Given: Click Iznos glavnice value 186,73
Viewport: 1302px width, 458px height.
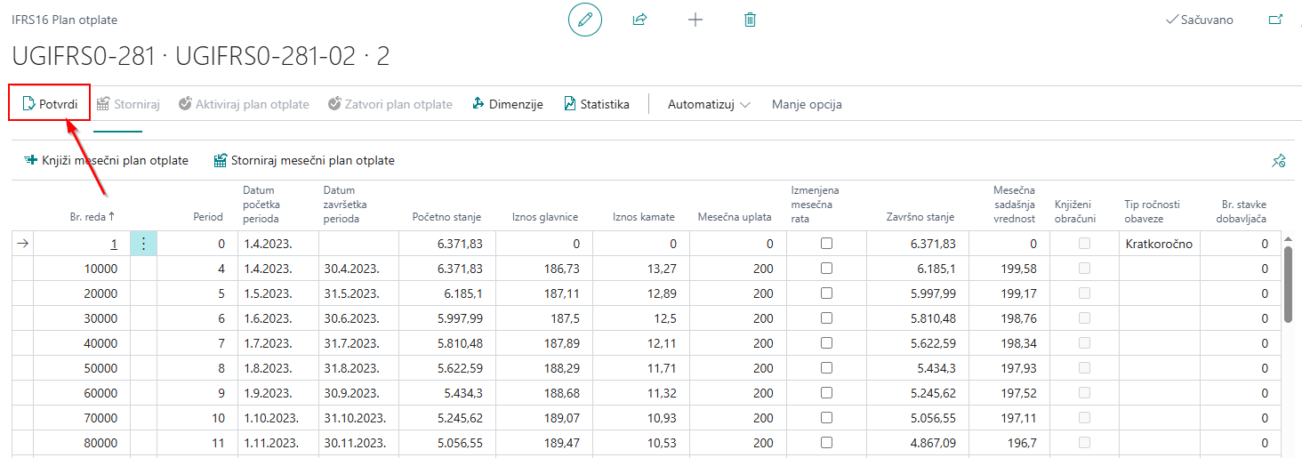Looking at the screenshot, I should (562, 269).
